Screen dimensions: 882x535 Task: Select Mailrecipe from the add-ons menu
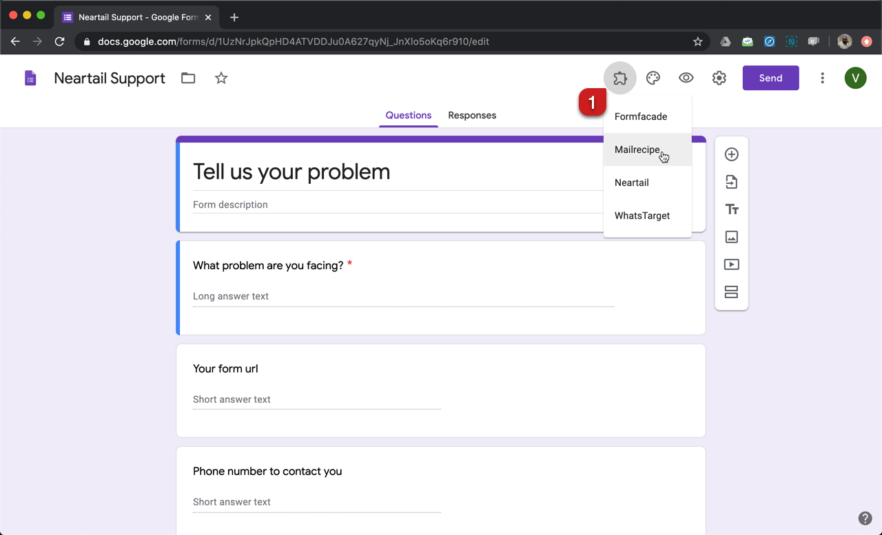(x=637, y=150)
